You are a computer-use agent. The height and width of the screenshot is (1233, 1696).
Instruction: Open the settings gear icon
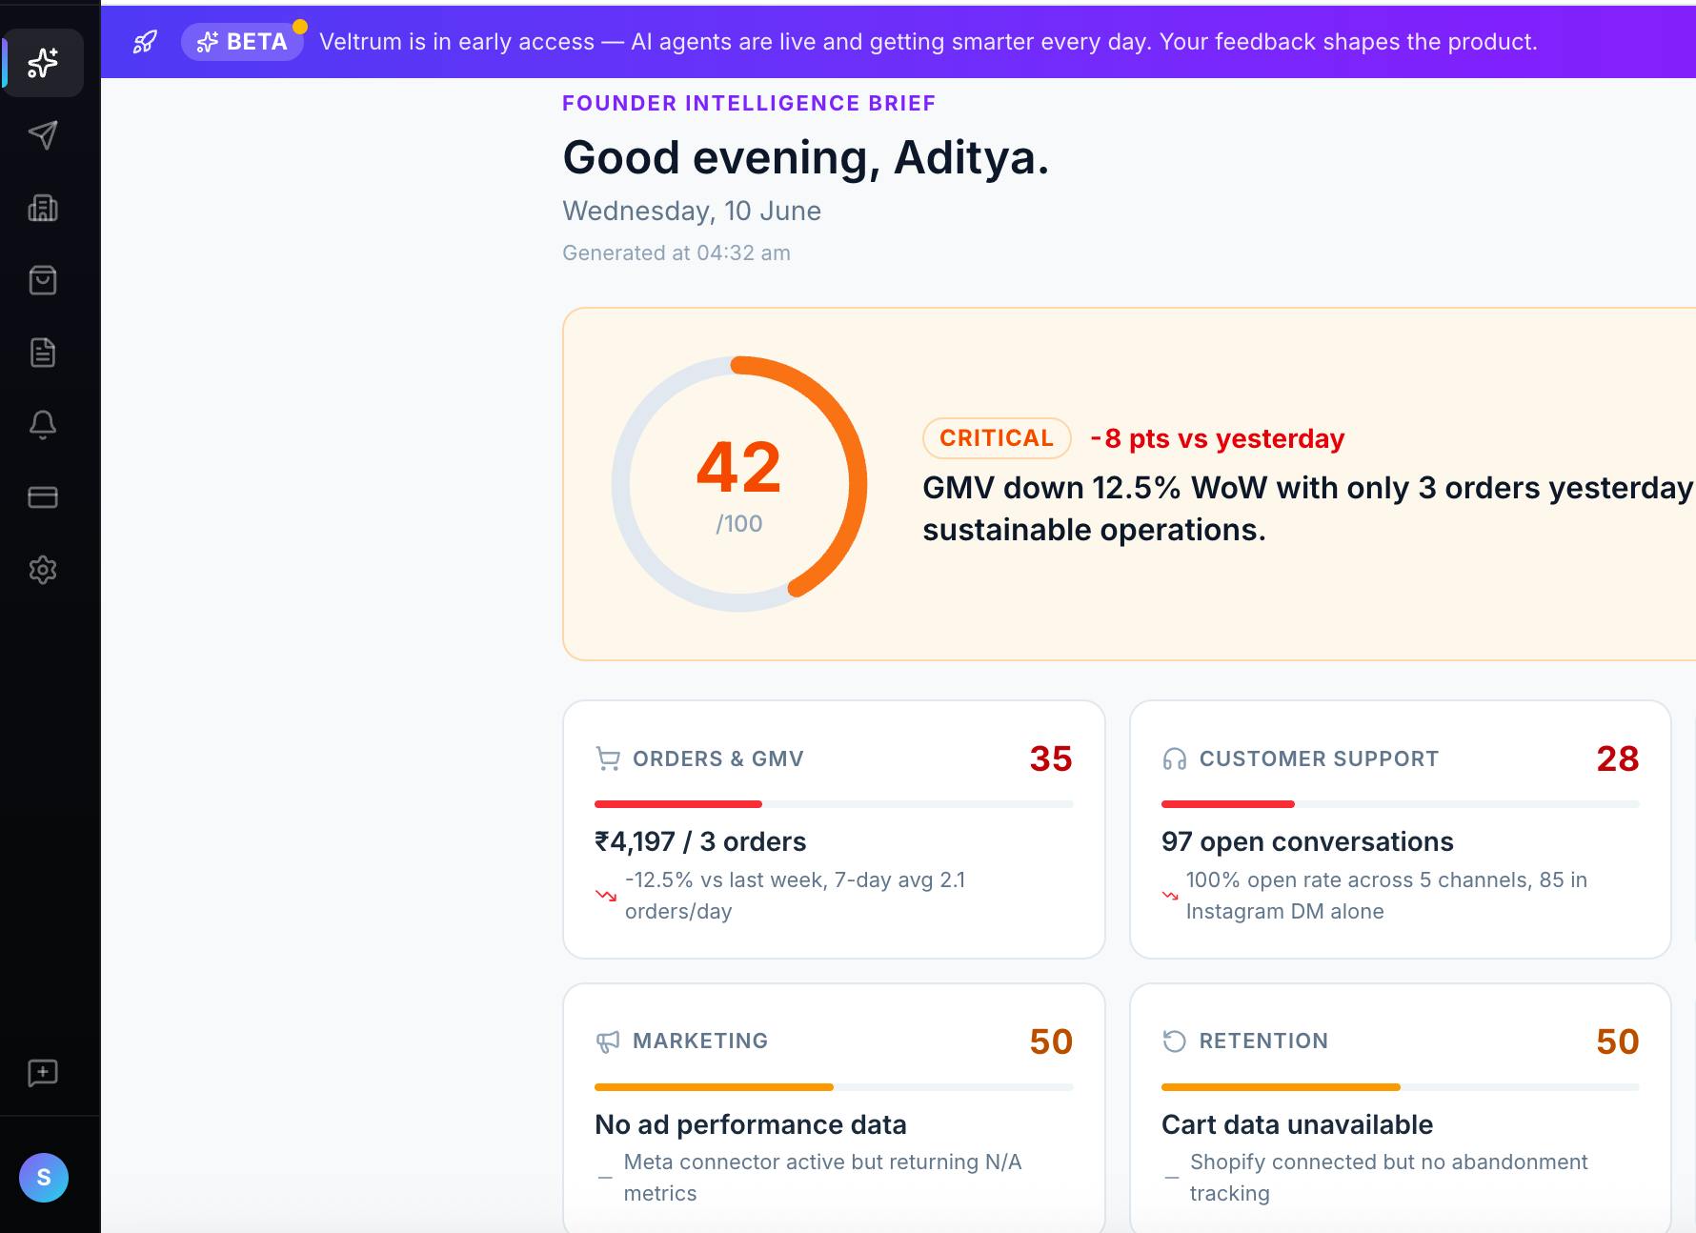click(43, 570)
